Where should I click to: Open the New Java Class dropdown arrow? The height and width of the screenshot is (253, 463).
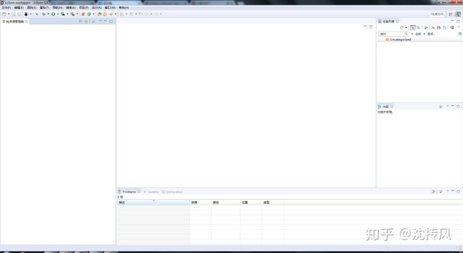point(93,14)
